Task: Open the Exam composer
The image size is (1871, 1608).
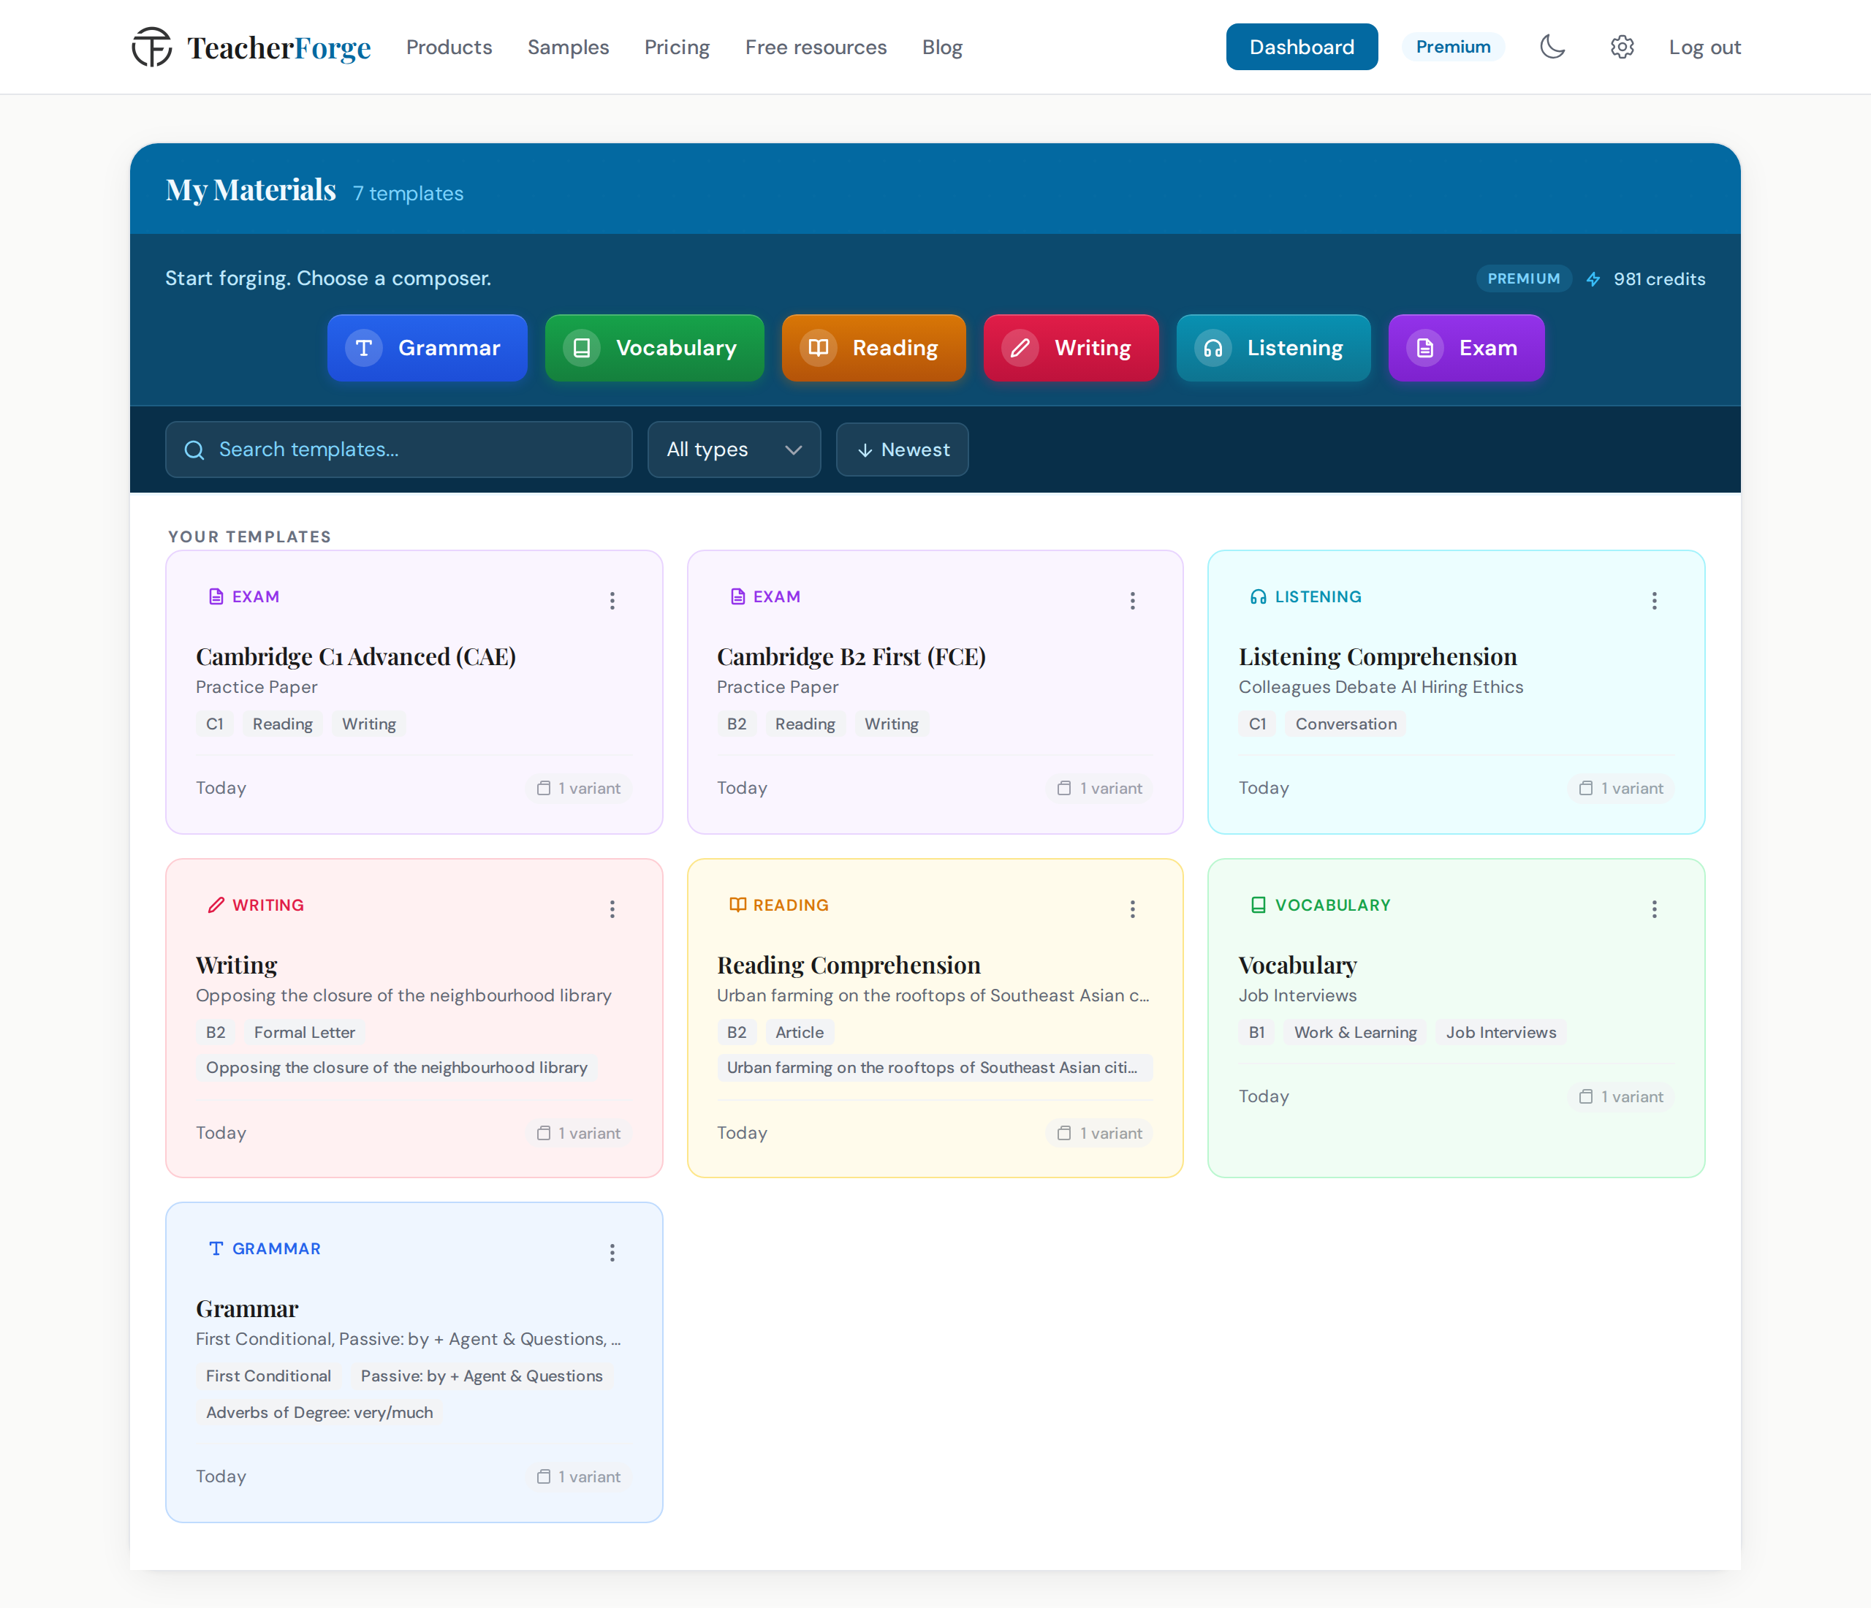Action: 1466,348
